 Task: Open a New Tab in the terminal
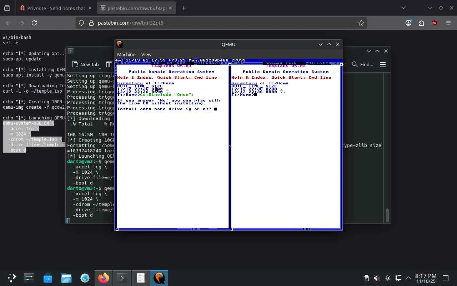click(x=85, y=64)
